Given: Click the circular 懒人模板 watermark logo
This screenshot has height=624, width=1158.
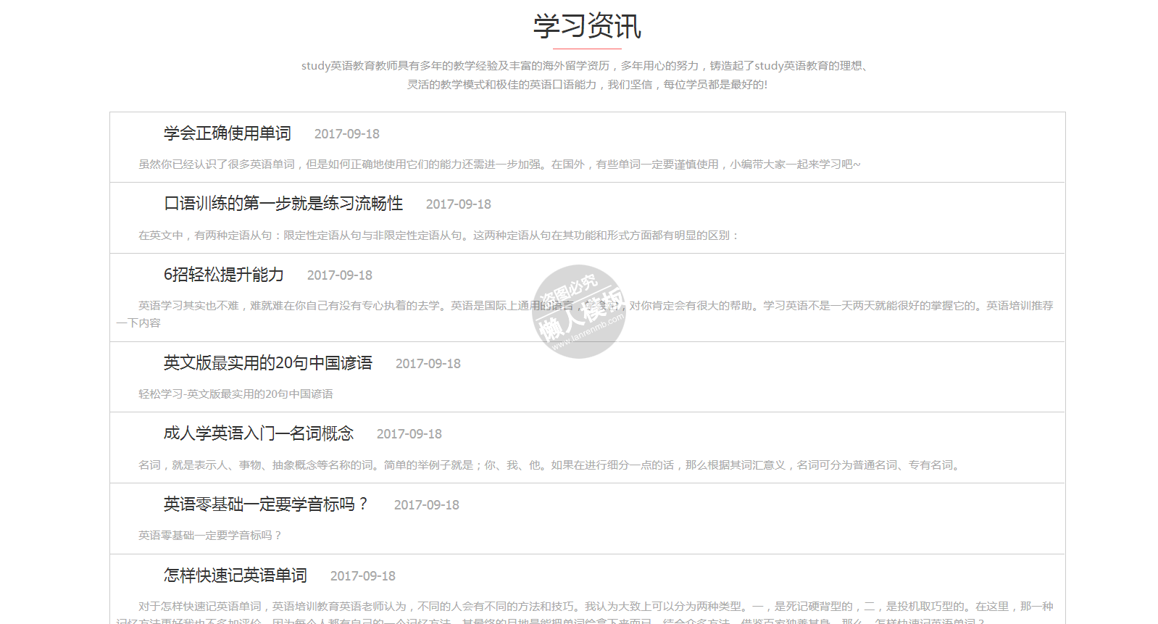Looking at the screenshot, I should 578,312.
